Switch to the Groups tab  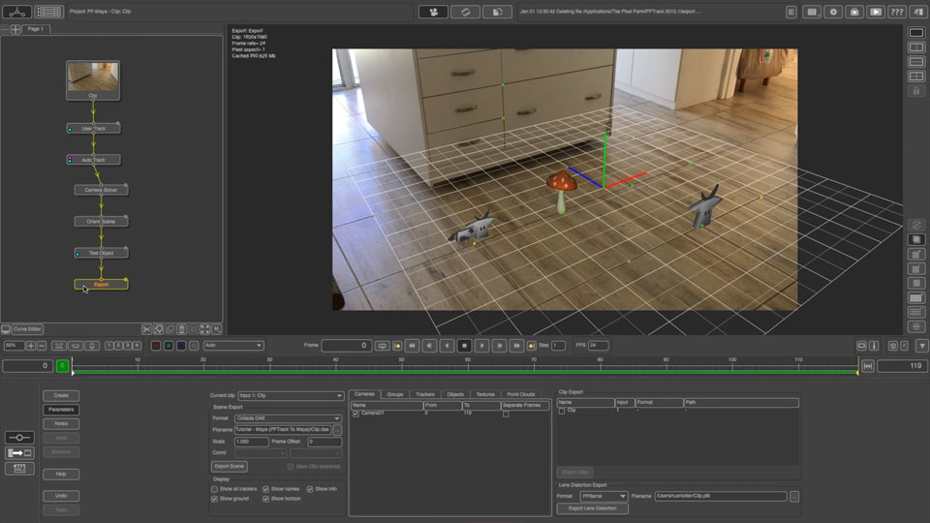(x=395, y=394)
